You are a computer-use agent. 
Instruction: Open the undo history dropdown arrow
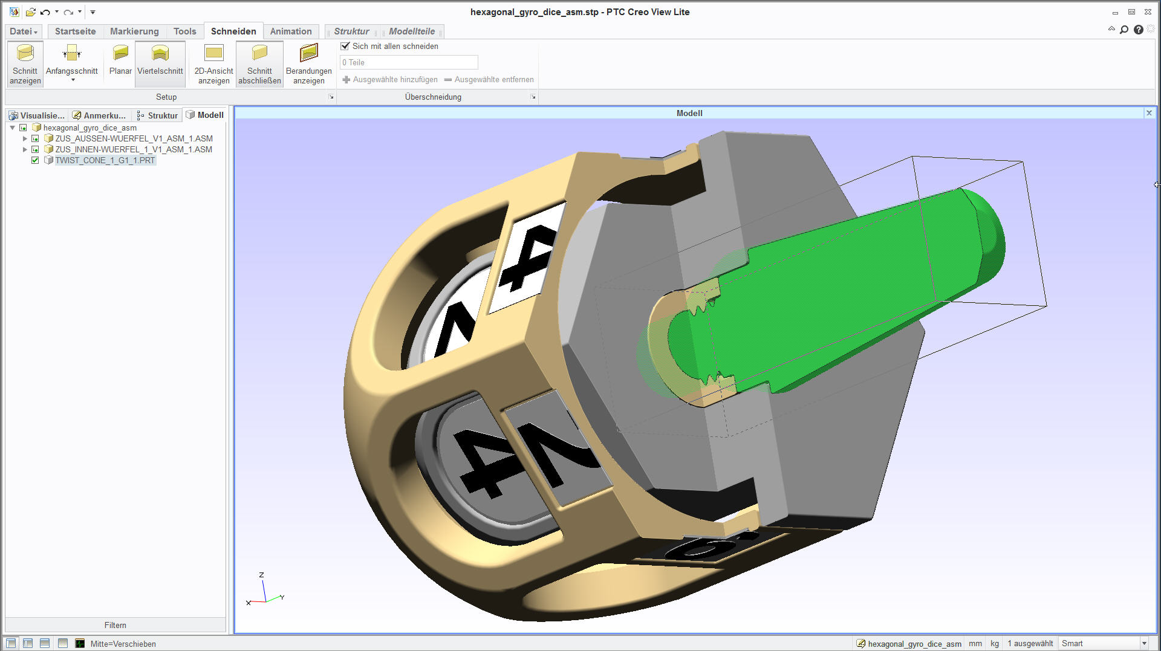coord(57,12)
